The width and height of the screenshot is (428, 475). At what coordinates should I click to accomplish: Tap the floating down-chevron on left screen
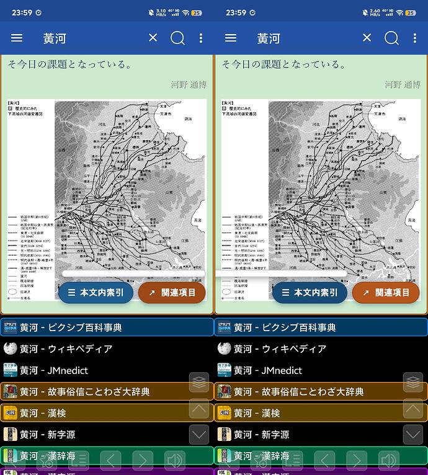pos(199,435)
